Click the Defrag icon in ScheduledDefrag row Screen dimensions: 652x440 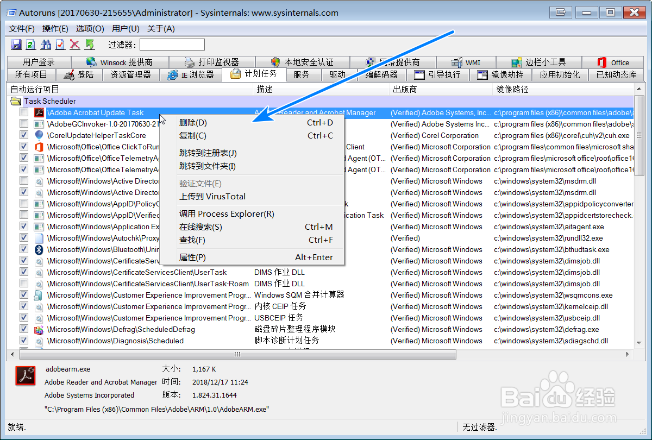[39, 329]
